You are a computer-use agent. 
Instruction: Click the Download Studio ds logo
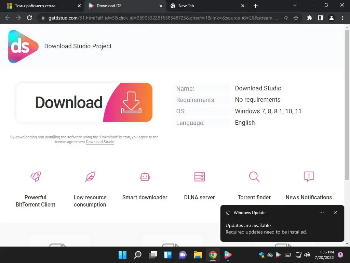[x=23, y=47]
